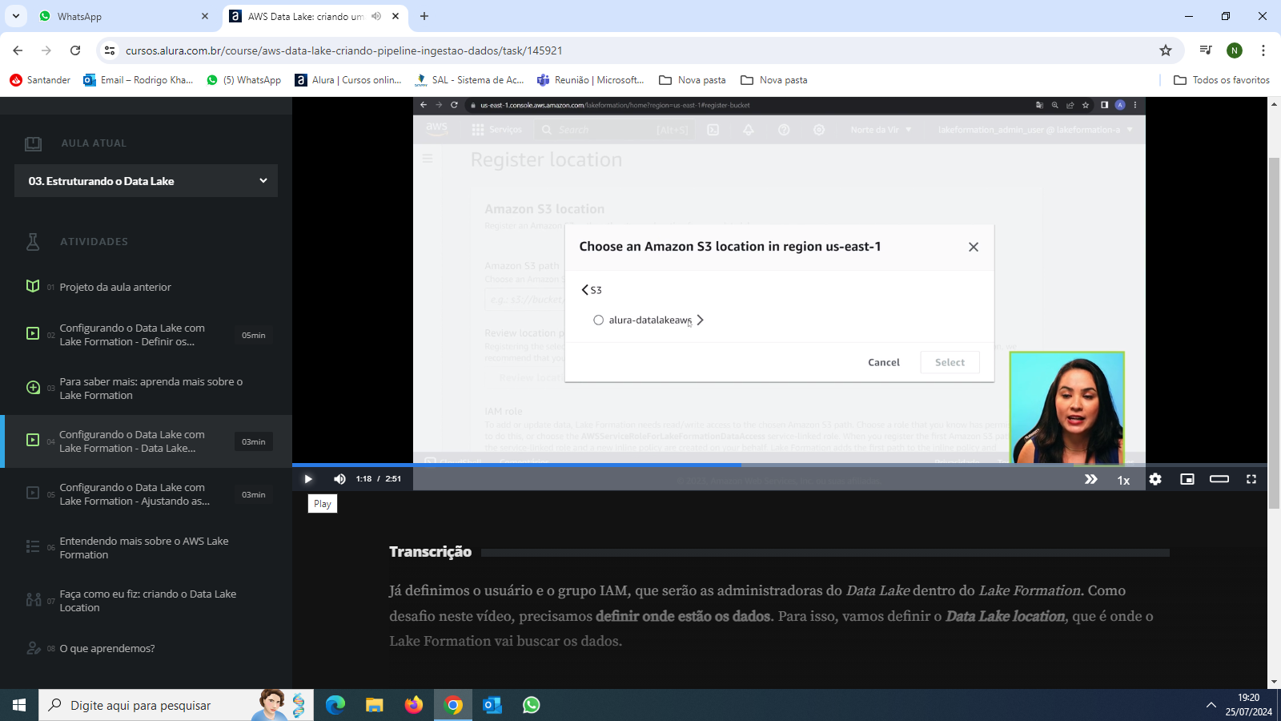Screen dimensions: 1281x721
Task: Open Windows Start menu
Action: 19,705
